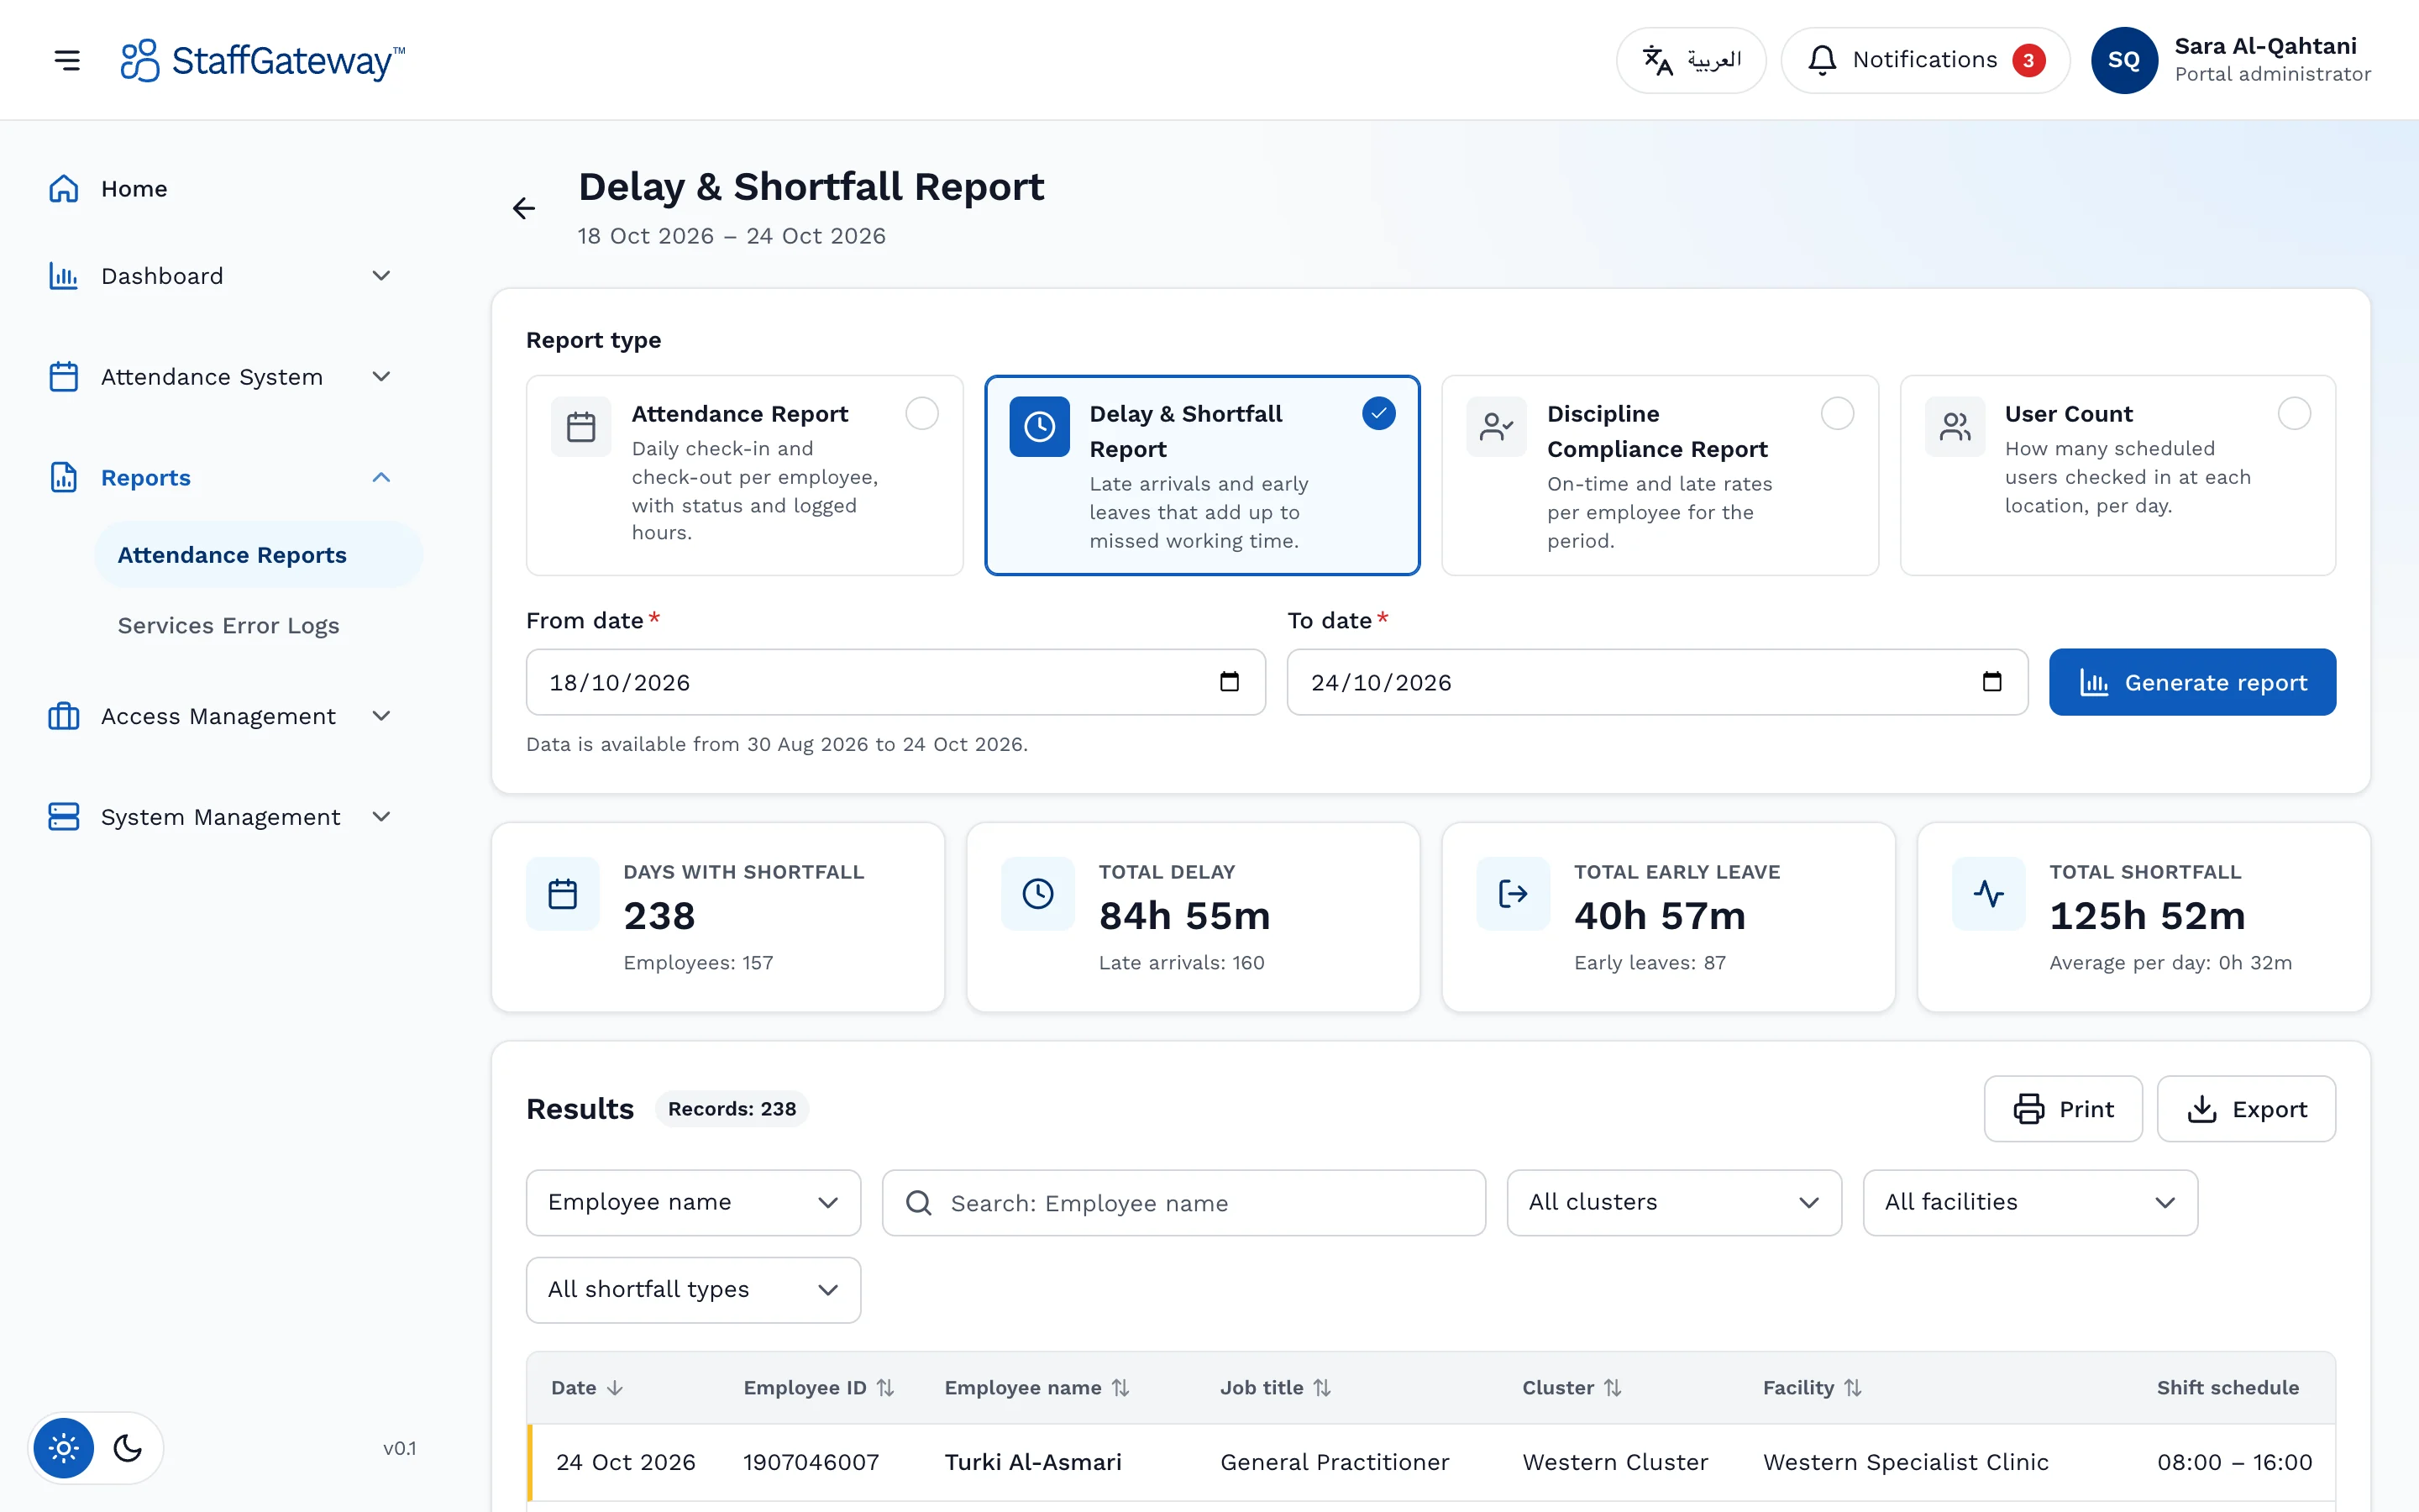The width and height of the screenshot is (2419, 1512).
Task: Sort by Job title column icon
Action: pos(1321,1388)
